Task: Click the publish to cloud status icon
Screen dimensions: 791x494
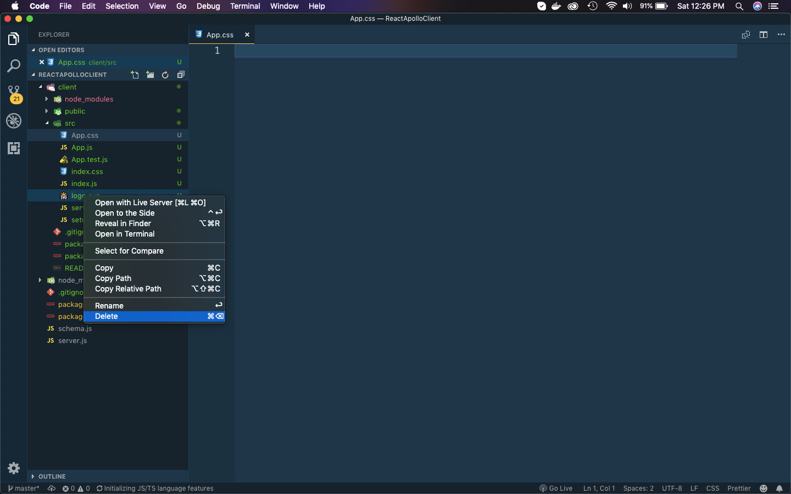Action: pos(52,488)
